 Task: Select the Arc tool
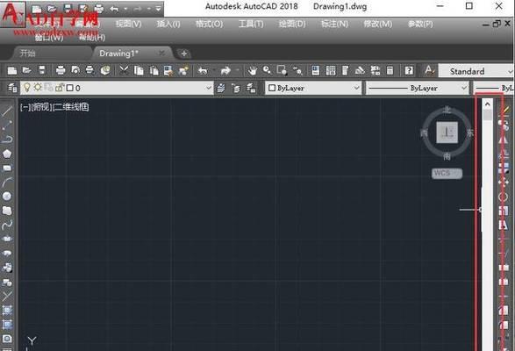7,182
